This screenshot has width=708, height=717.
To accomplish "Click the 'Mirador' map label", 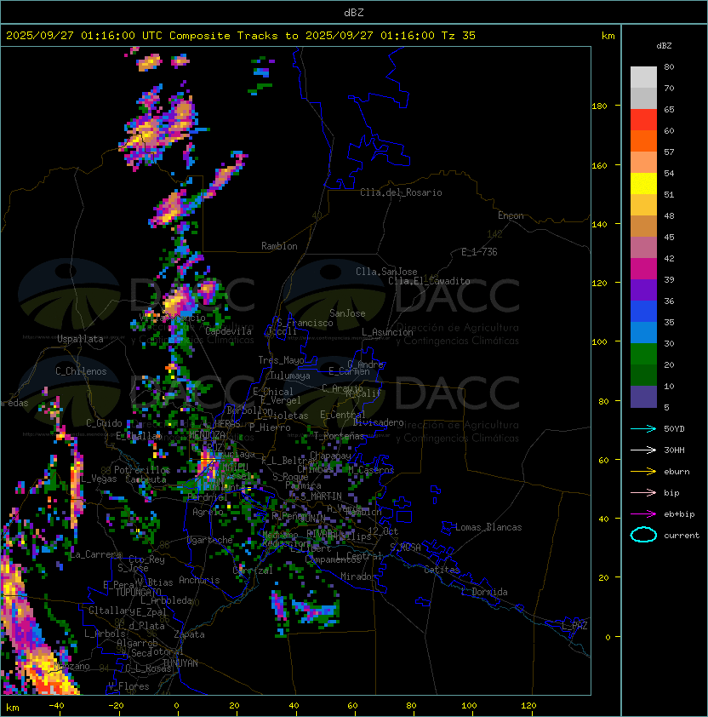I will click(x=358, y=576).
